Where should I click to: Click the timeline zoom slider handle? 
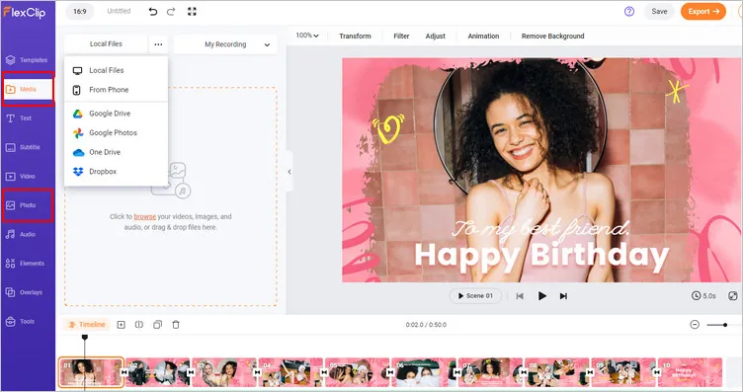coord(725,325)
